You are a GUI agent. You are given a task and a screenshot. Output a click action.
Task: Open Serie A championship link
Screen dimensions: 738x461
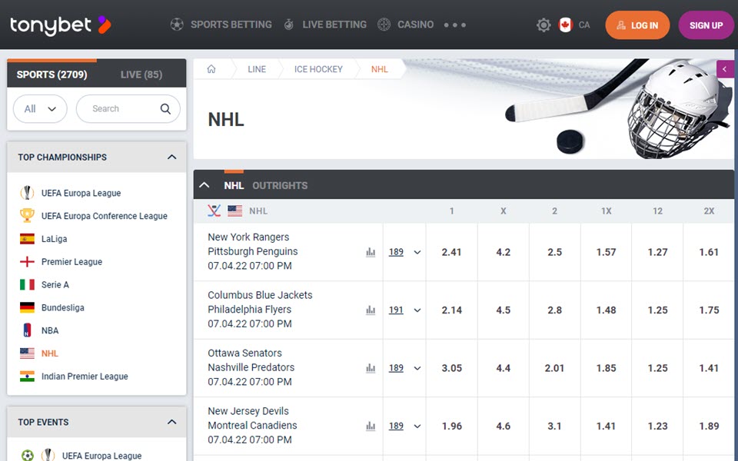(55, 284)
